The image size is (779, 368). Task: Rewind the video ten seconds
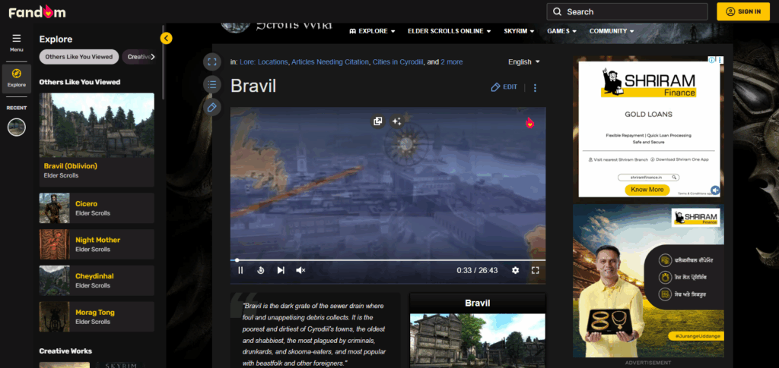pos(260,270)
